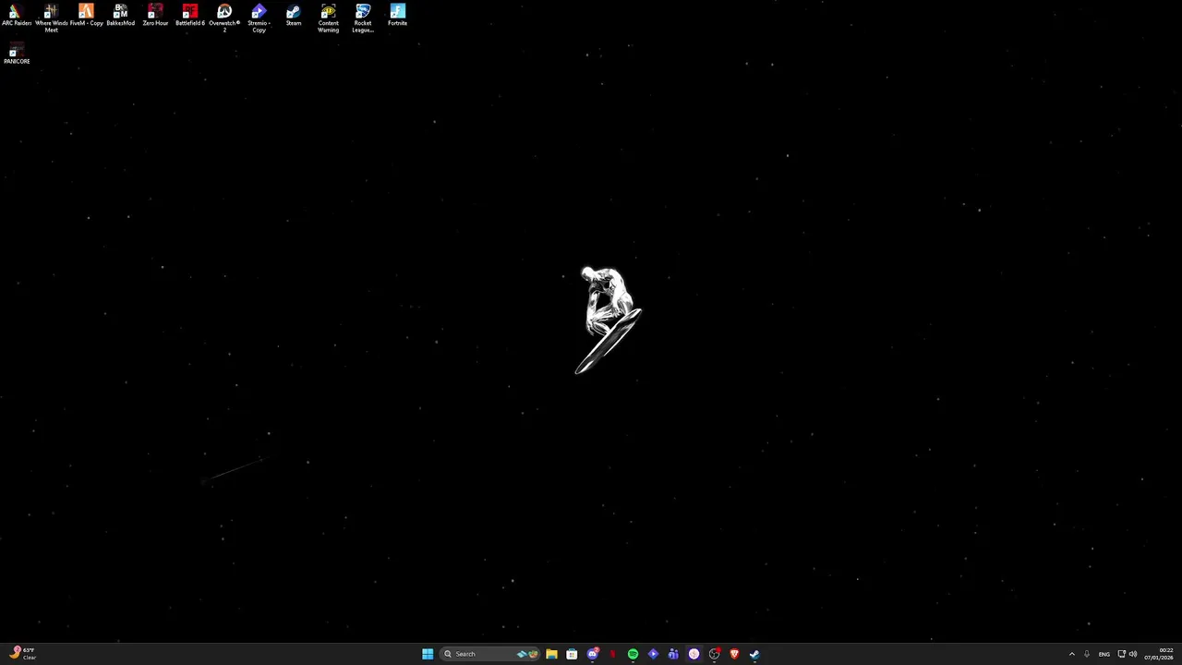The height and width of the screenshot is (665, 1182).
Task: Open the network display tray icon
Action: (x=1121, y=654)
